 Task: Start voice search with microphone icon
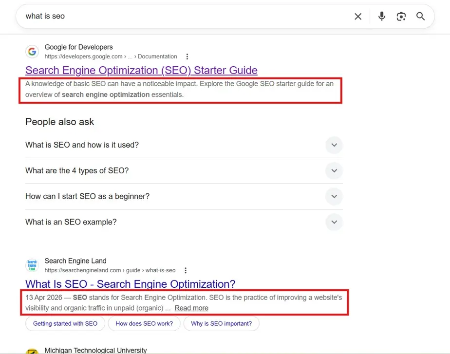coord(382,17)
